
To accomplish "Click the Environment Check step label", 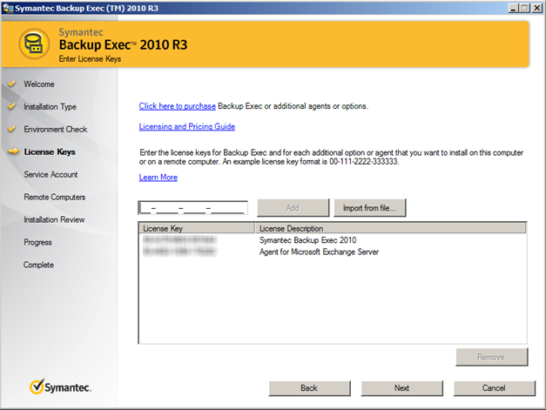I will pos(56,129).
